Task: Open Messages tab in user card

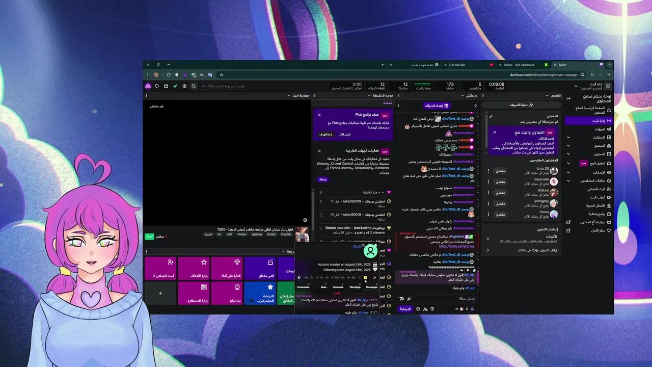Action: pyautogui.click(x=371, y=287)
